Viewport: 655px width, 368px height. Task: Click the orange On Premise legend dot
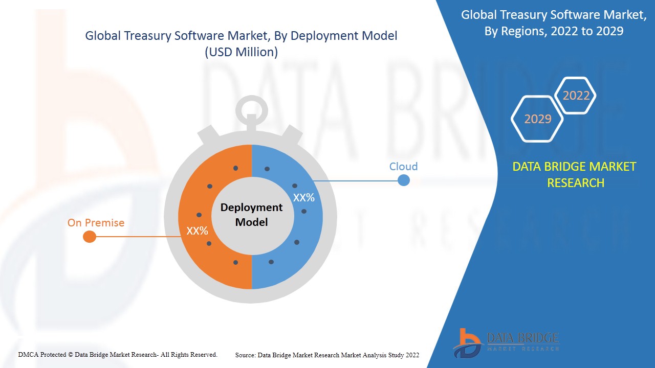tap(90, 237)
